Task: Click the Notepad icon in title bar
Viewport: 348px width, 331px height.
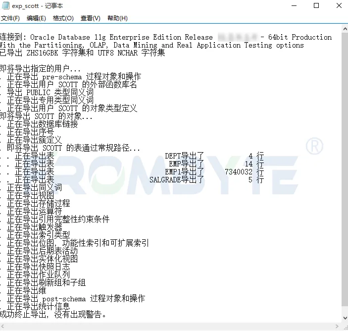Action: (x=5, y=6)
